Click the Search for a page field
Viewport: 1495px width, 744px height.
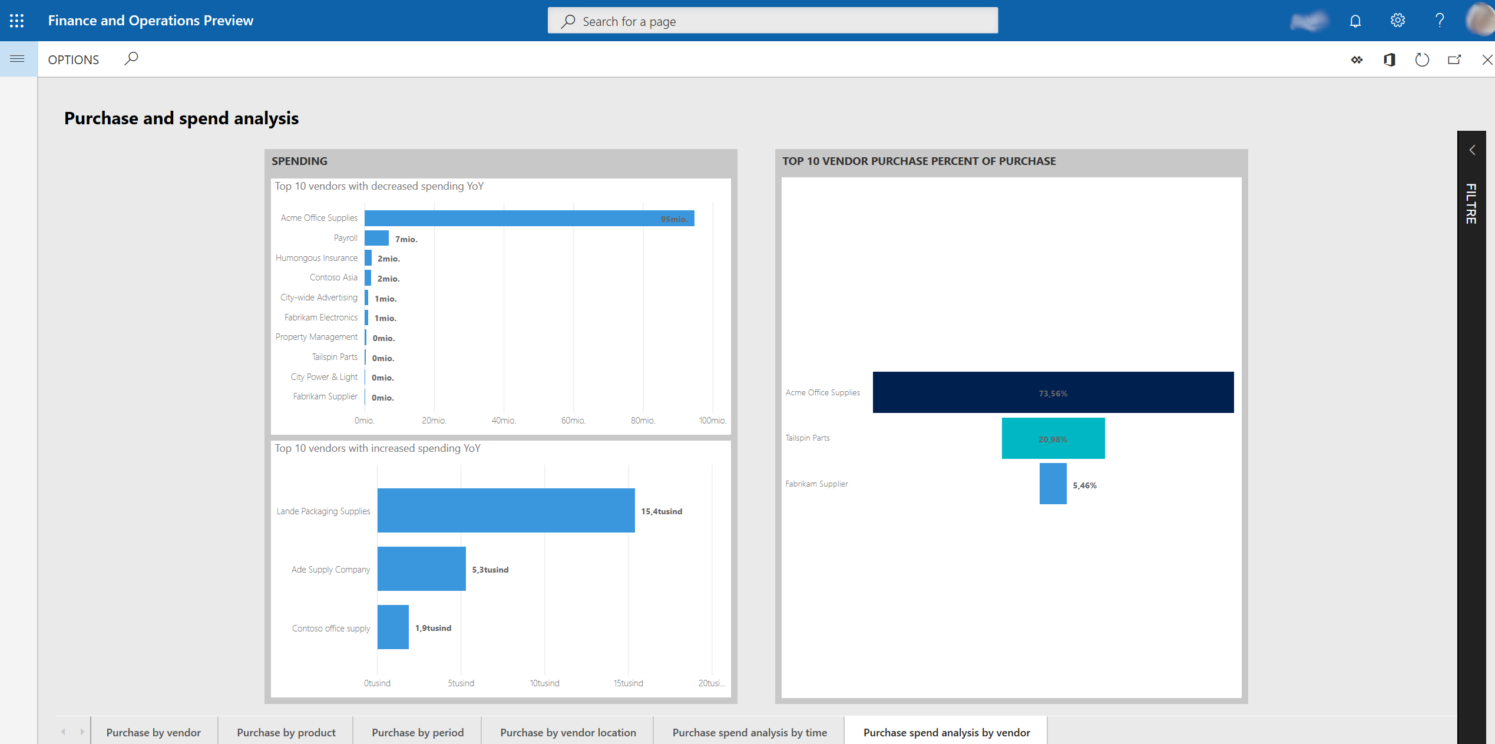[772, 20]
